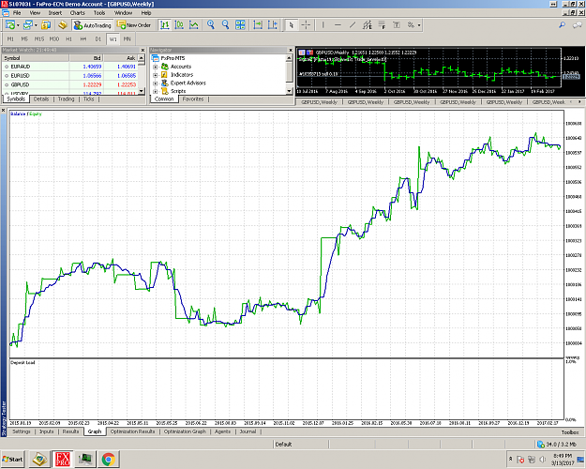Switch chart to bar chart mode
586x469 pixels.
[165, 25]
